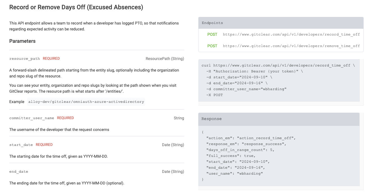
Task: Click the committer_user_name parameter name
Action: [31, 118]
